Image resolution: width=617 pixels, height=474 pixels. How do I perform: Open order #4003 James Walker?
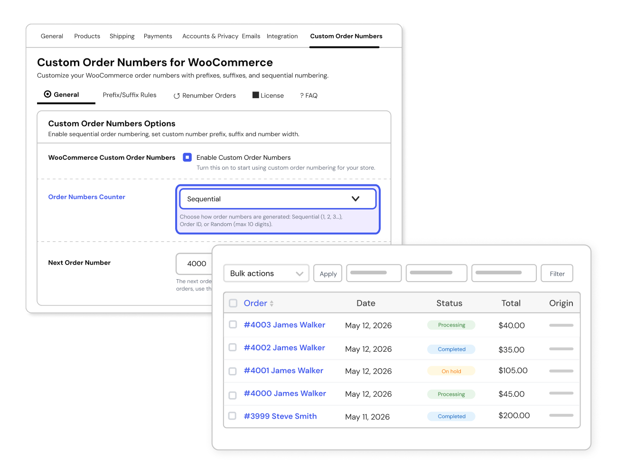(x=284, y=325)
